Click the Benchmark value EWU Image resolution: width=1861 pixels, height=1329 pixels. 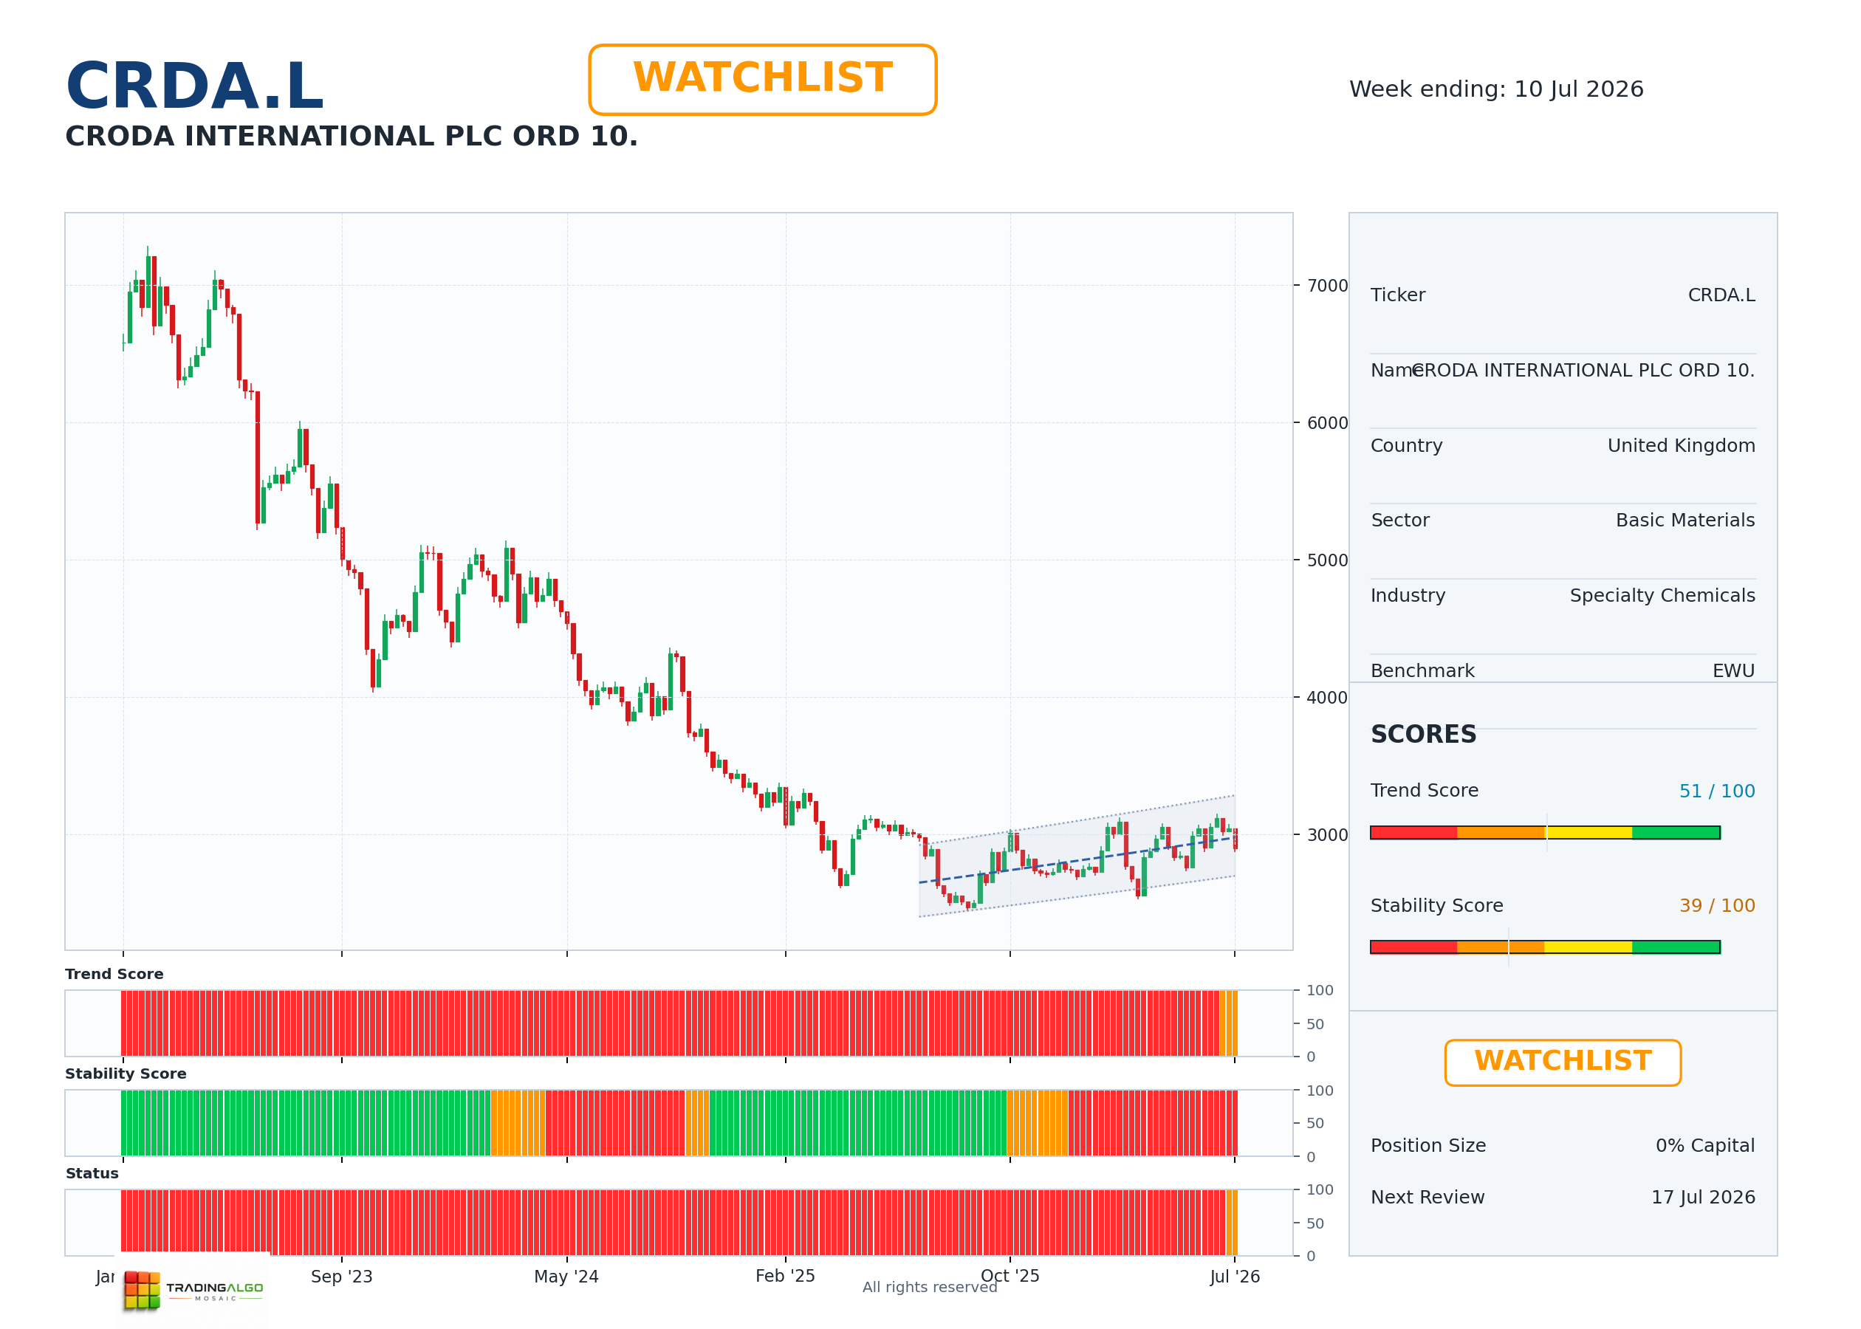pyautogui.click(x=1733, y=671)
